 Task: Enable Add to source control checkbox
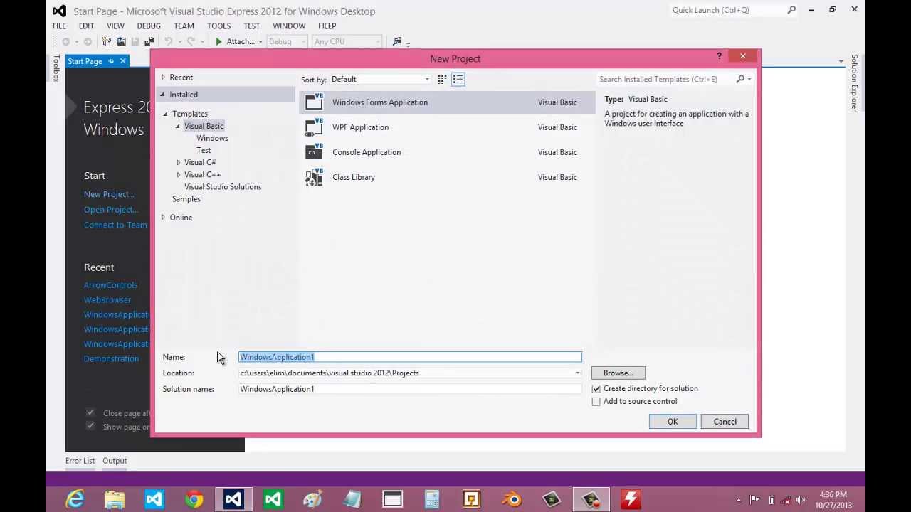pos(596,402)
